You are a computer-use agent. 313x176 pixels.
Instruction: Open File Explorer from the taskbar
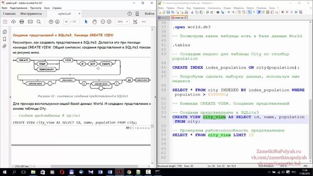click(x=33, y=172)
